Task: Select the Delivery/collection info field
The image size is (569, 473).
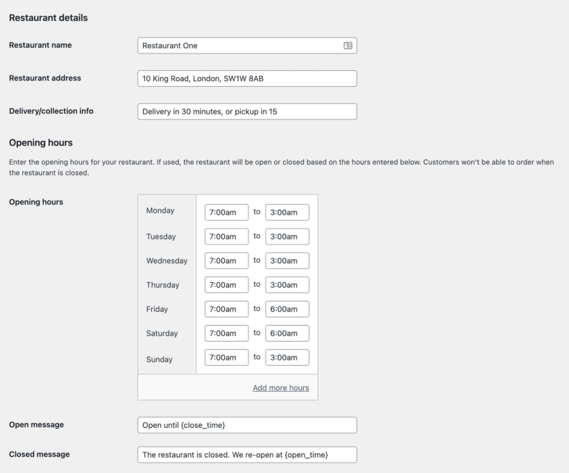Action: pos(247,111)
